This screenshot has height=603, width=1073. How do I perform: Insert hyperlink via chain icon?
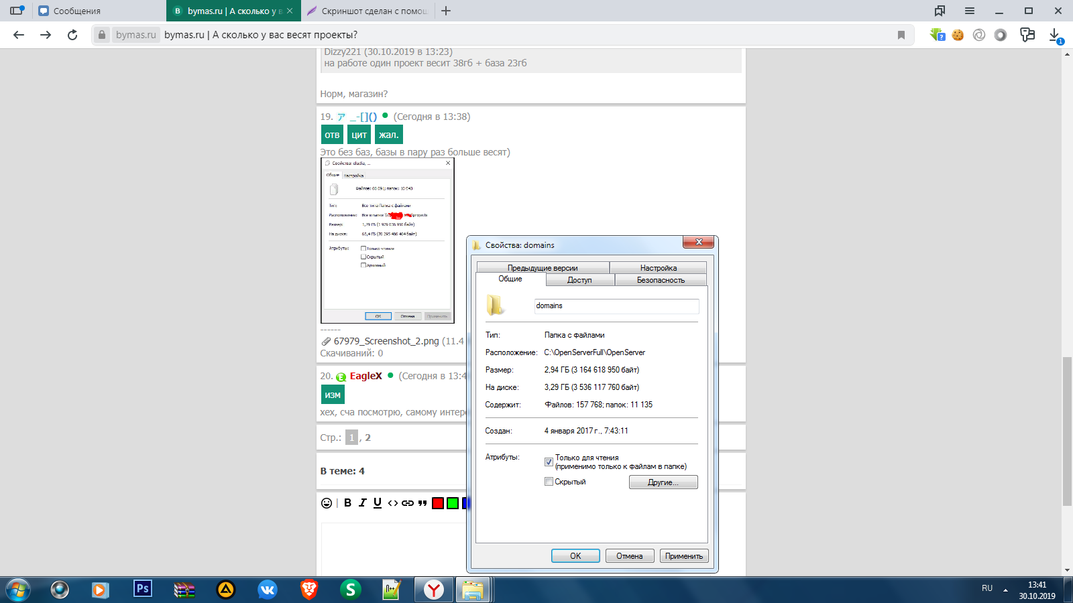[408, 503]
